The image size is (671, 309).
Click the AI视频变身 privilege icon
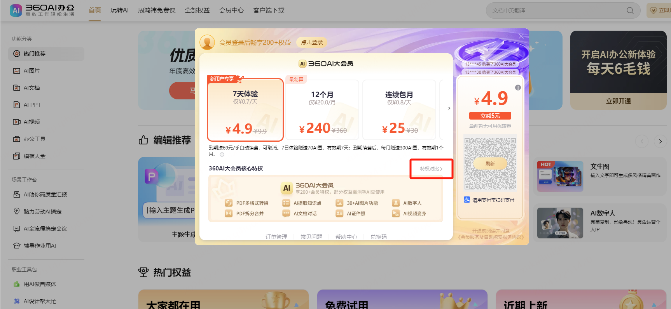click(x=396, y=214)
